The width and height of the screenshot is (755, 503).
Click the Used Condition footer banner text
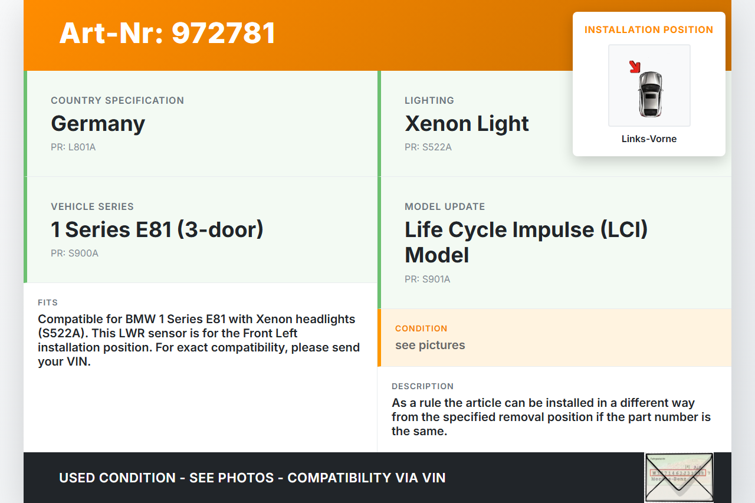click(252, 478)
